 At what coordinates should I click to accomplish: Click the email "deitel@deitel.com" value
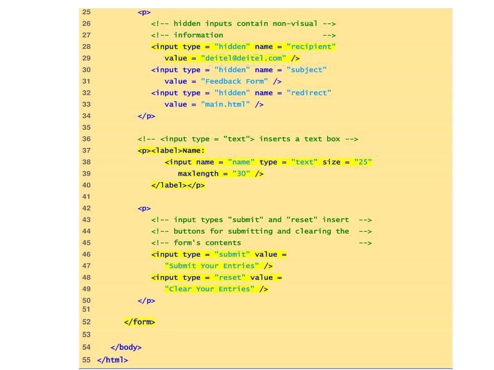[243, 58]
